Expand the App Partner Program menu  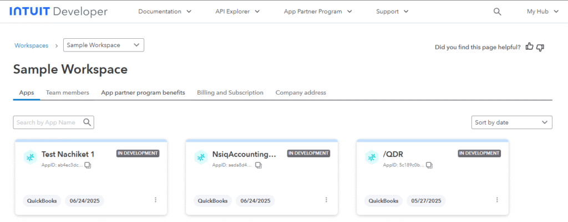318,12
